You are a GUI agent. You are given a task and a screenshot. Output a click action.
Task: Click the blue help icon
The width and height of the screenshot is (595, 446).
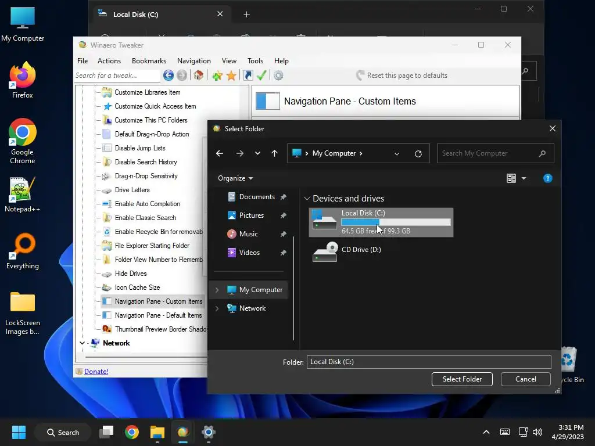point(547,178)
